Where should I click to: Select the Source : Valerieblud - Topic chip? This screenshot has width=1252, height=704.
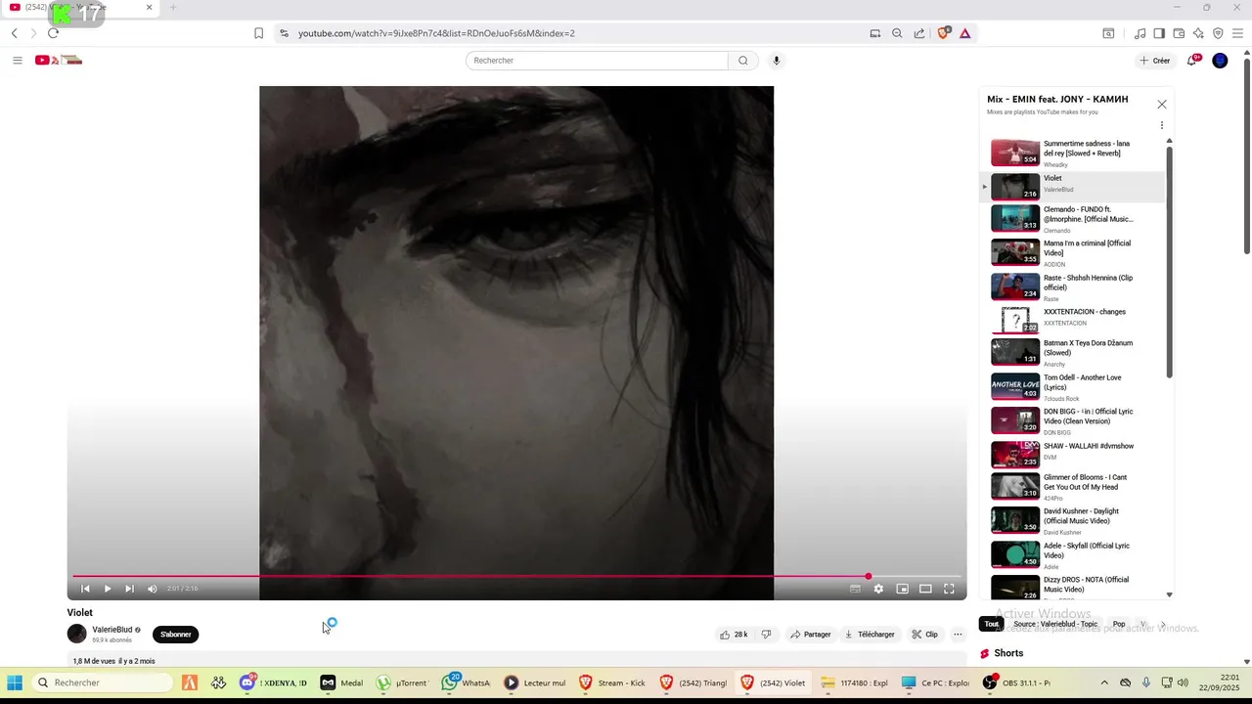click(x=1055, y=624)
